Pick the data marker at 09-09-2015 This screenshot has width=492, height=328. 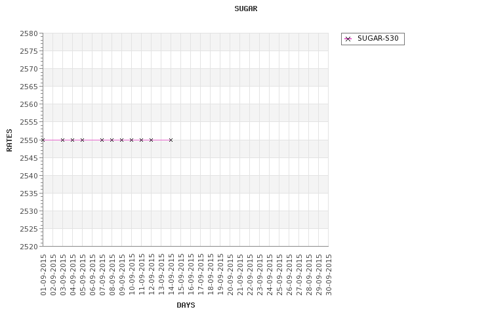(122, 140)
